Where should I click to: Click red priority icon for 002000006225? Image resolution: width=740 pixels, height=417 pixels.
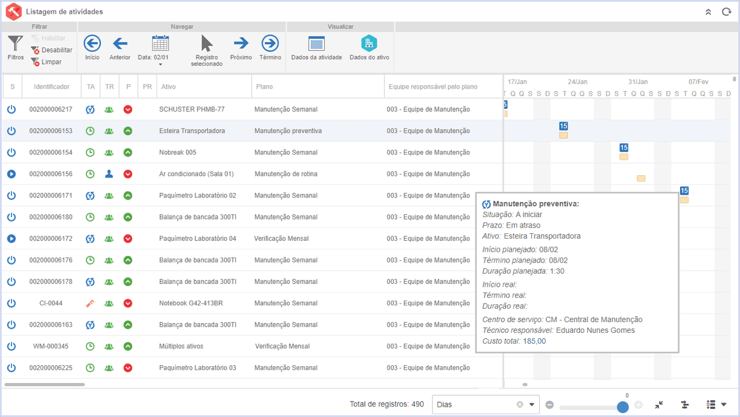tap(128, 367)
